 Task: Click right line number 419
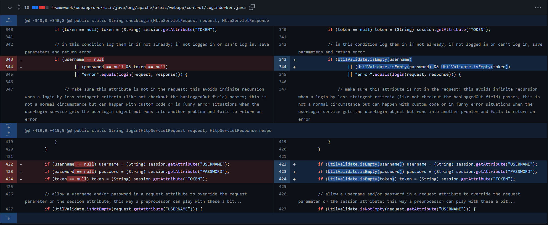point(283,142)
